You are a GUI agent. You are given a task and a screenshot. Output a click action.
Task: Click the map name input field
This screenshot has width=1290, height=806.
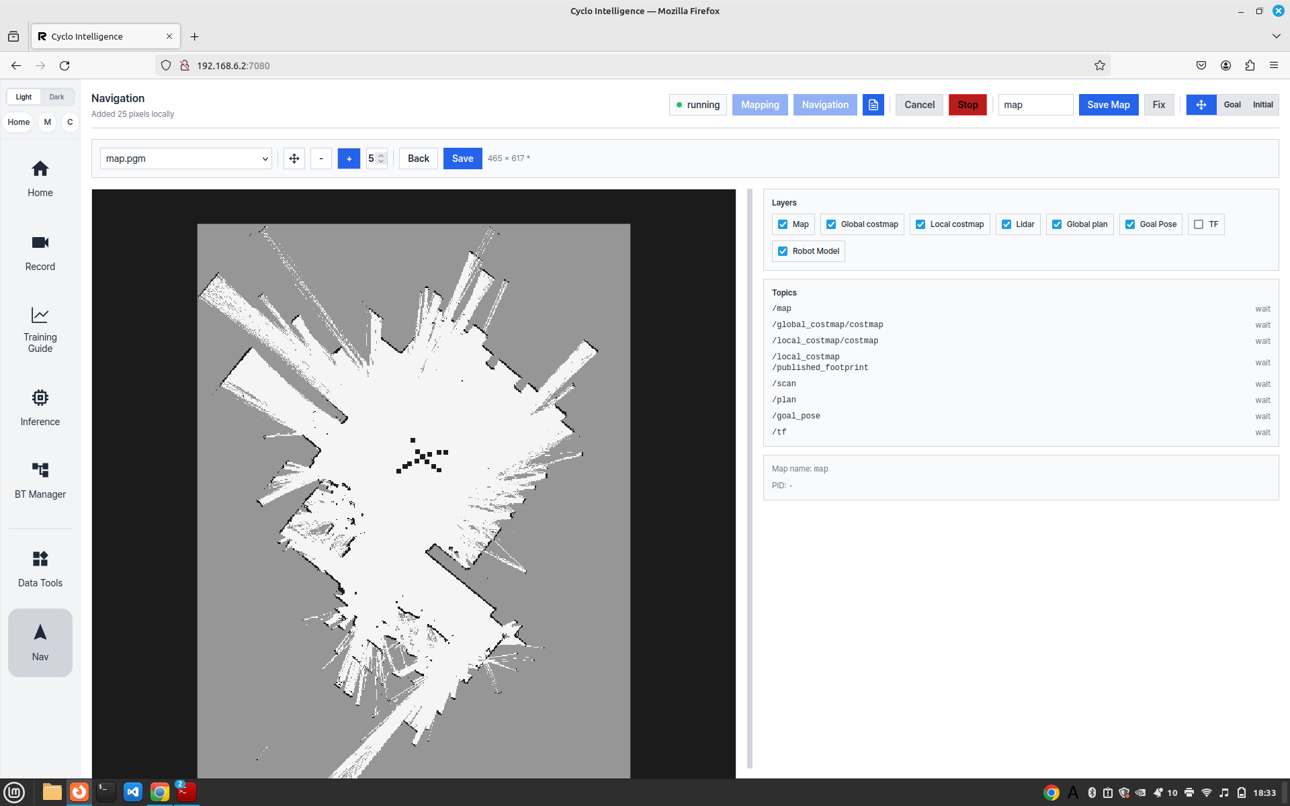(1035, 105)
